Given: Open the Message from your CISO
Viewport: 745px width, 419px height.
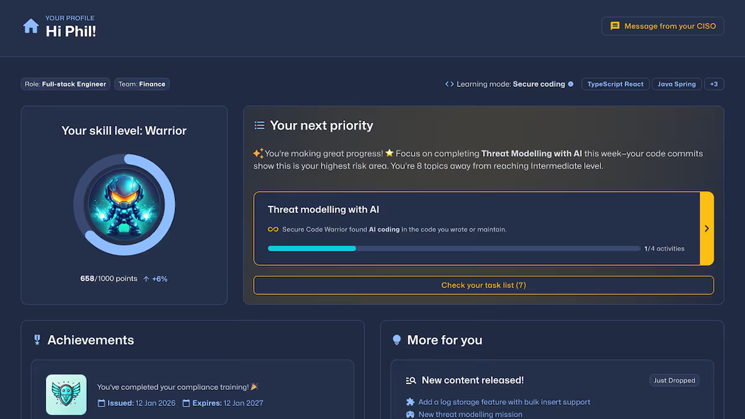Looking at the screenshot, I should pos(662,26).
